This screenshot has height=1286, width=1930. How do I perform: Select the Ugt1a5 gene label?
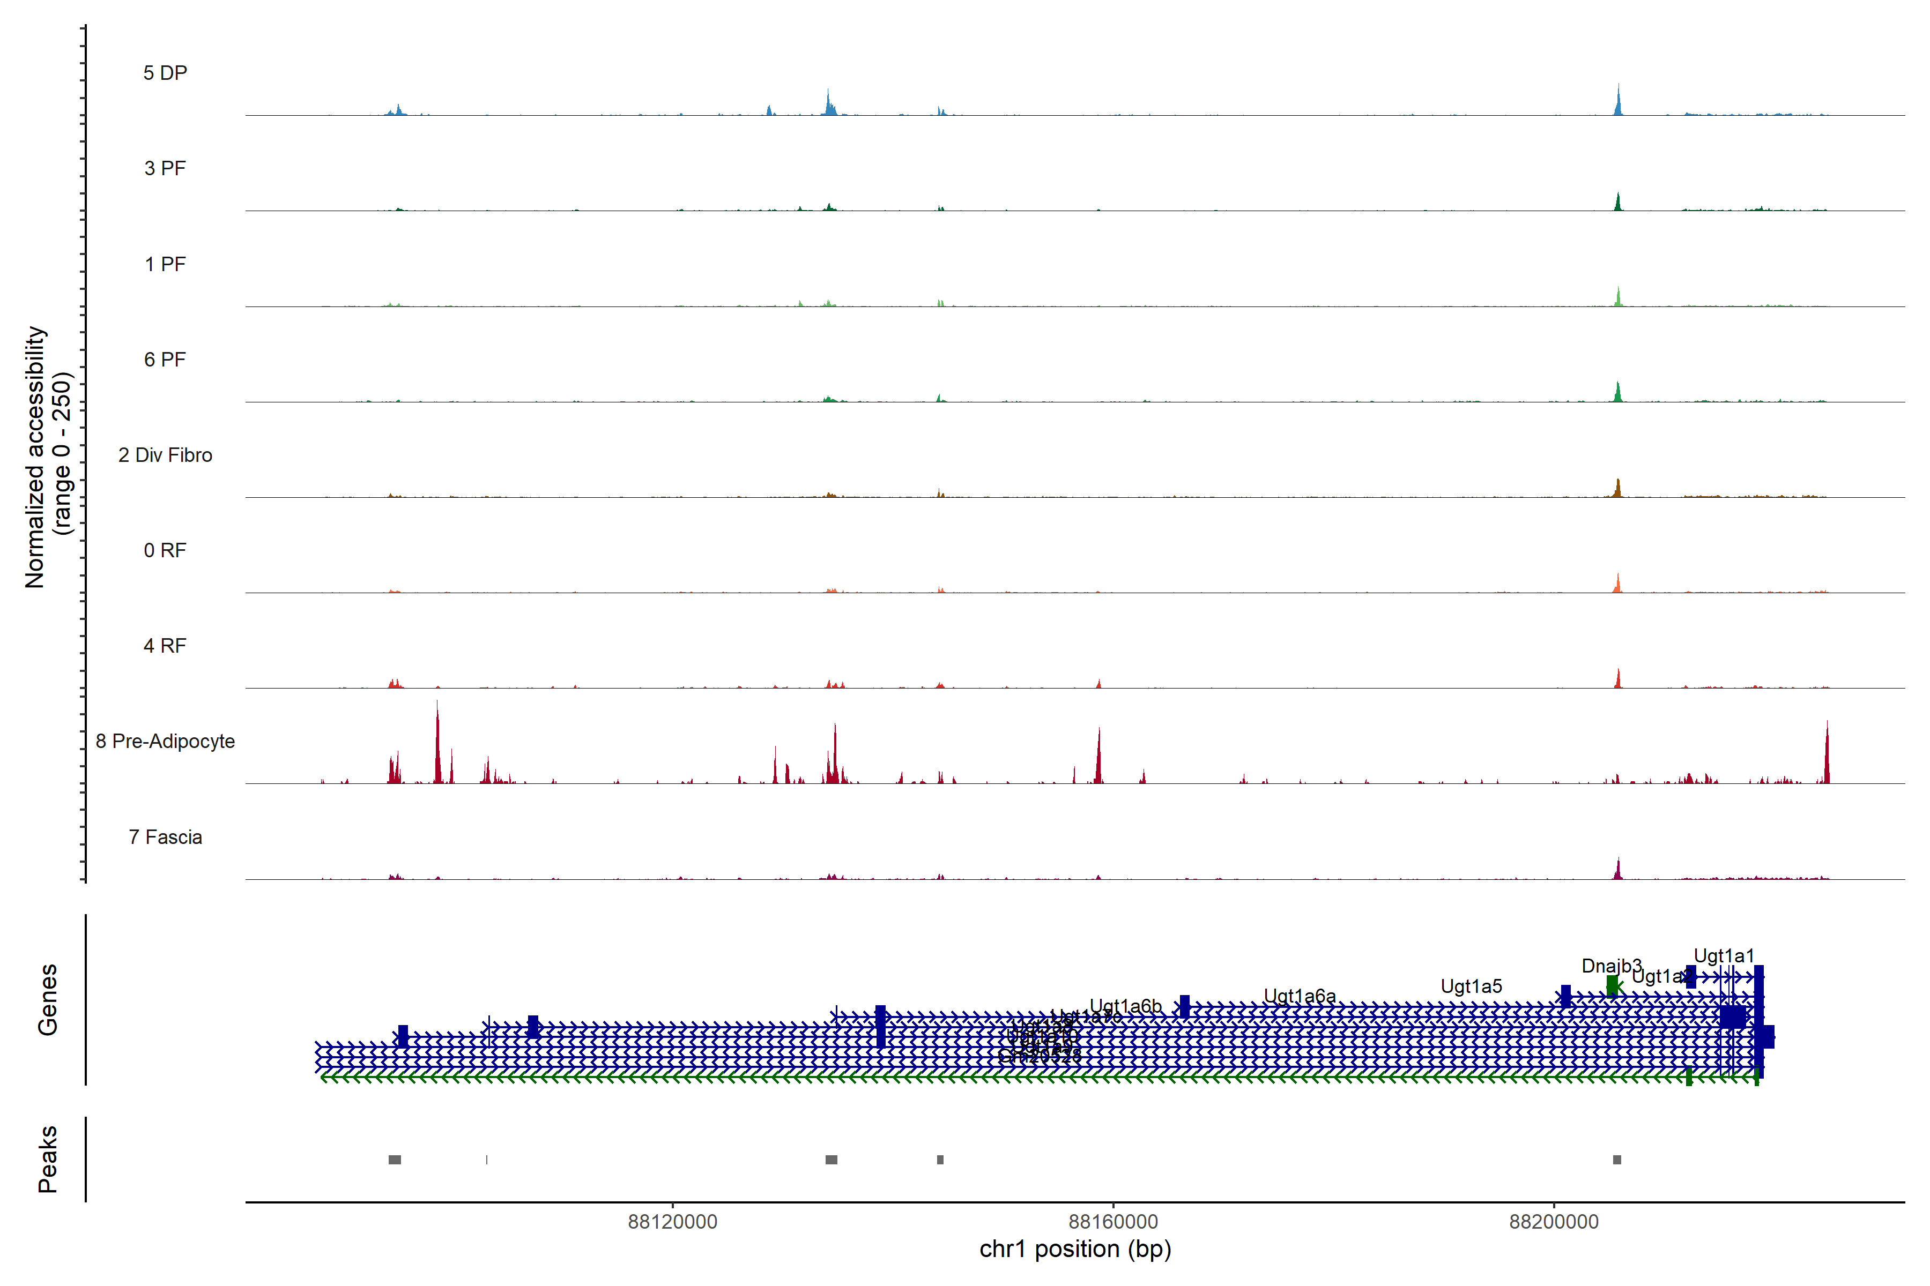pos(1471,986)
